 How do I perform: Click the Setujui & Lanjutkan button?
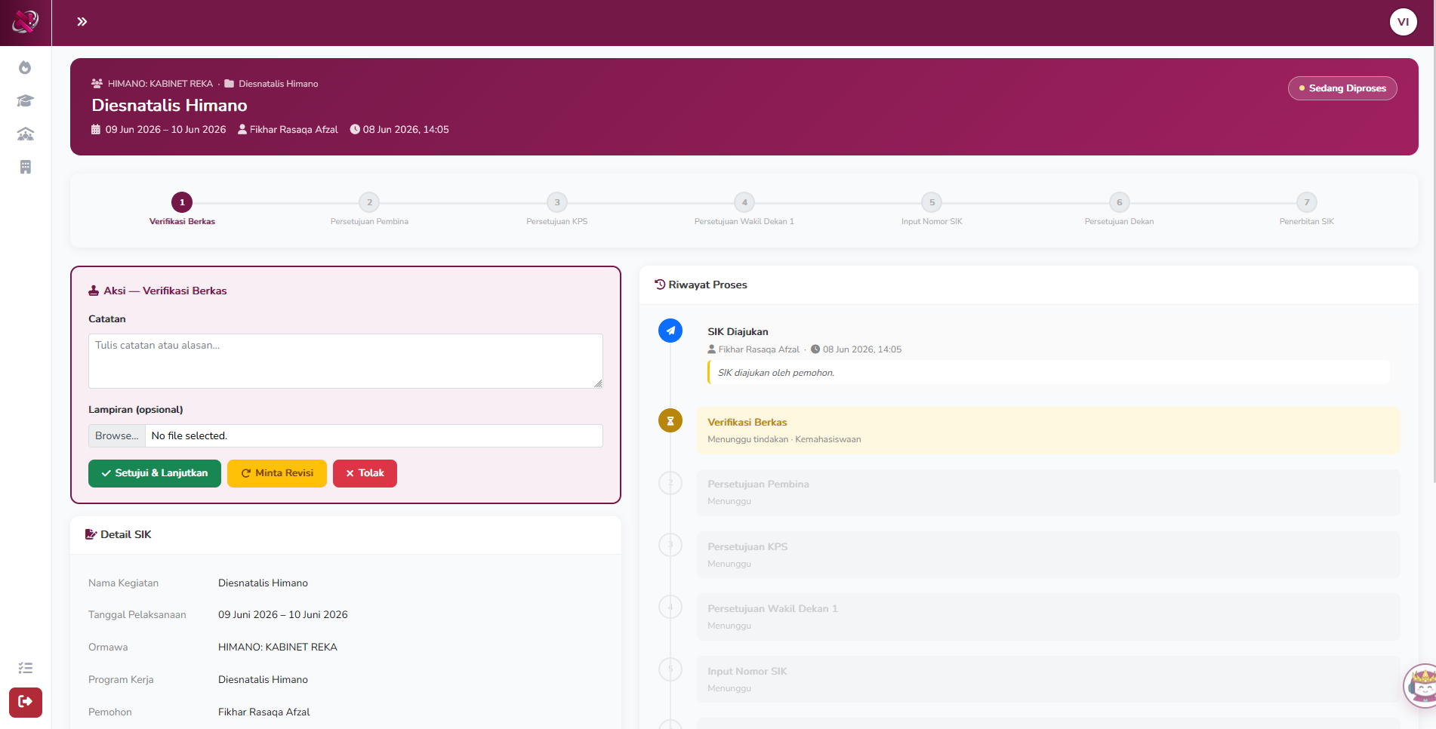[x=155, y=473]
